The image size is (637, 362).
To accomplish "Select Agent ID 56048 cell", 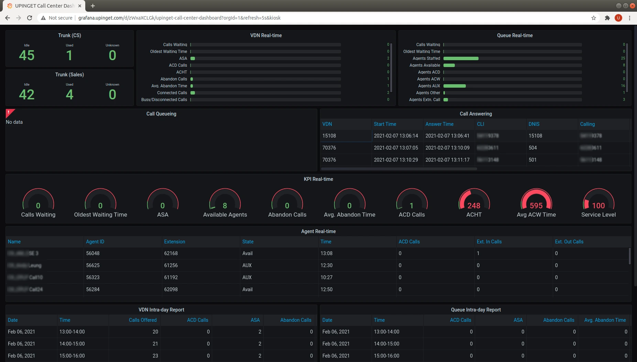I will [x=123, y=253].
